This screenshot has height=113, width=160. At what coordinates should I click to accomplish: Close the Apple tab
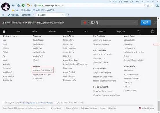[x=63, y=15]
